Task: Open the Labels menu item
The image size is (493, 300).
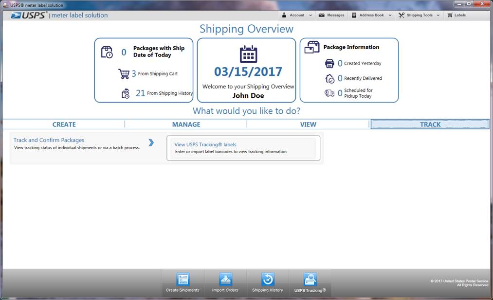Action: coord(456,15)
